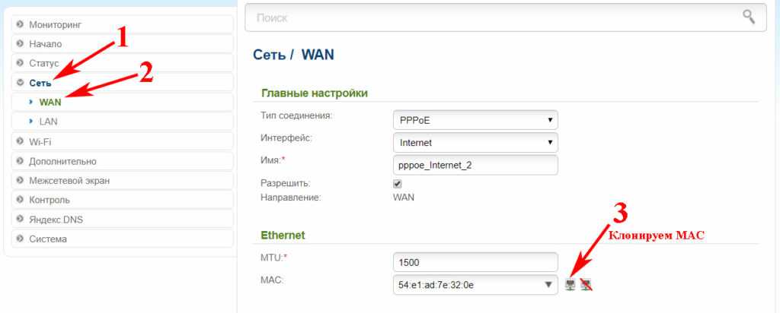
Task: Click the Имя field with pppoe_Internet_2
Action: pyautogui.click(x=475, y=164)
